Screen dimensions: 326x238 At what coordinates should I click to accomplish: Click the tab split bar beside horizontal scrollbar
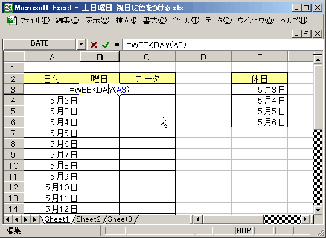coord(191,219)
